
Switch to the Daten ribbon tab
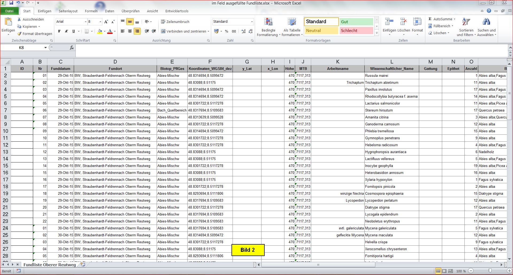[x=109, y=11]
